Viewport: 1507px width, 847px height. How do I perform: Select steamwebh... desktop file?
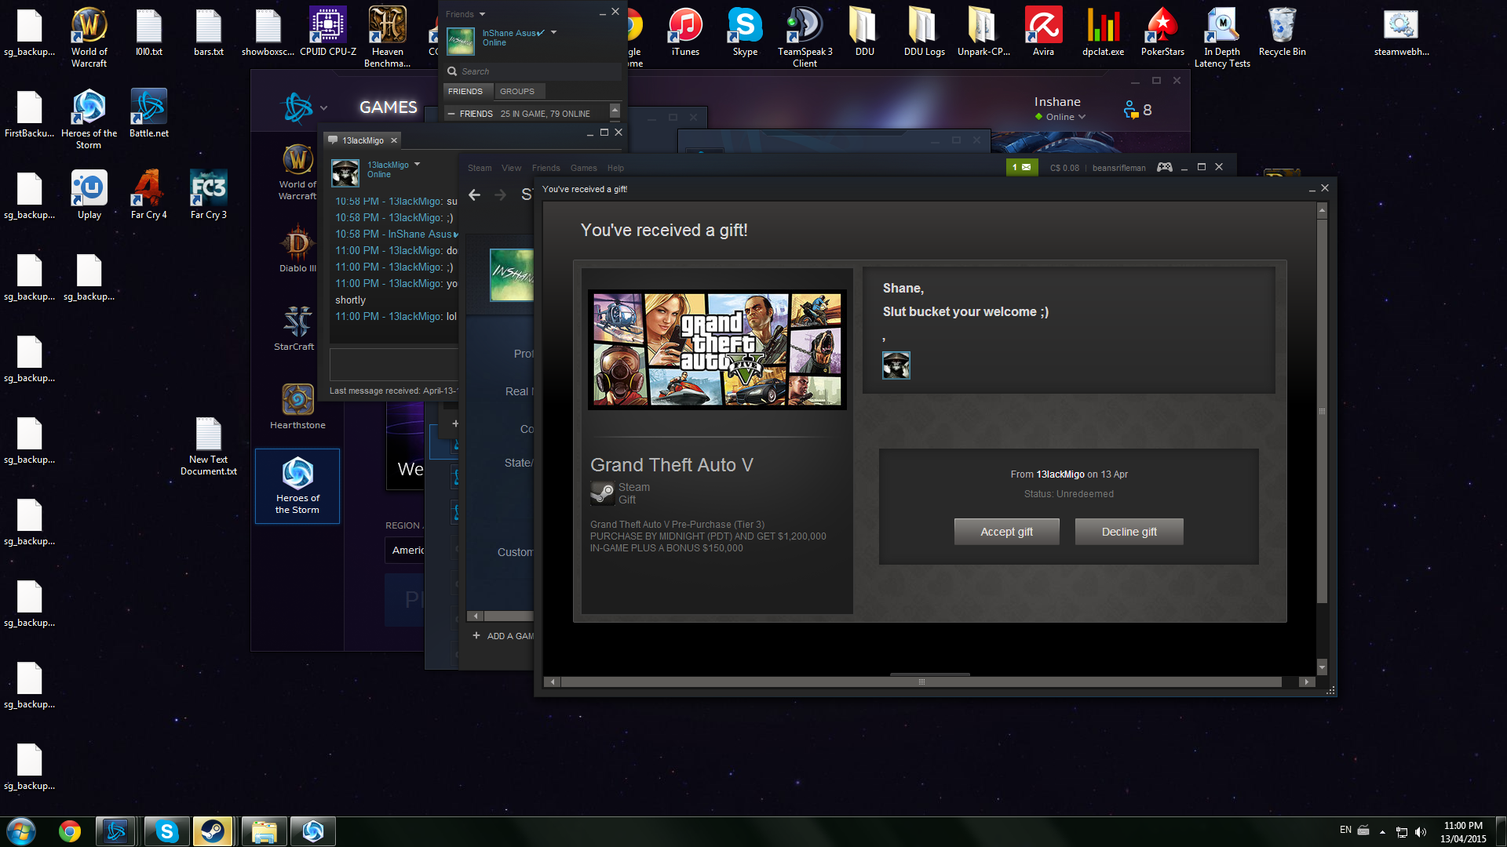click(1401, 31)
